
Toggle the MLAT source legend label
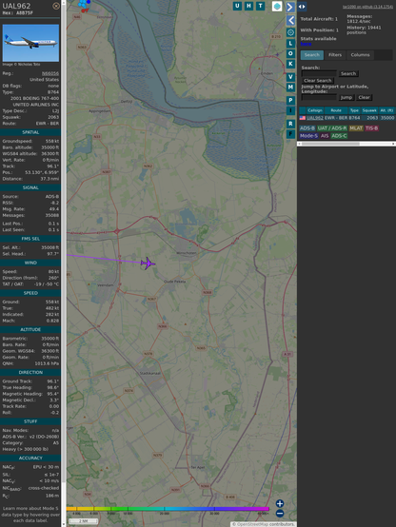pos(356,128)
